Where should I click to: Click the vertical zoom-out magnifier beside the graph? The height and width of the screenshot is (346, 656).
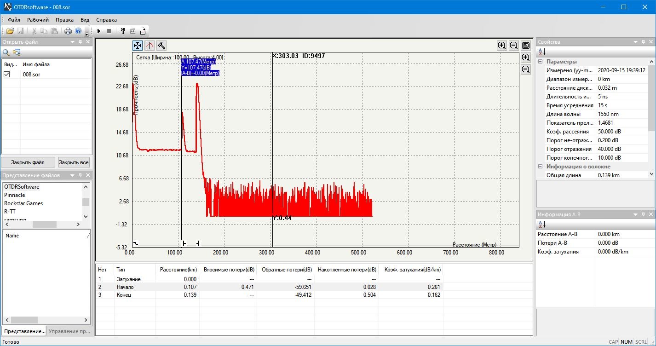pyautogui.click(x=526, y=69)
